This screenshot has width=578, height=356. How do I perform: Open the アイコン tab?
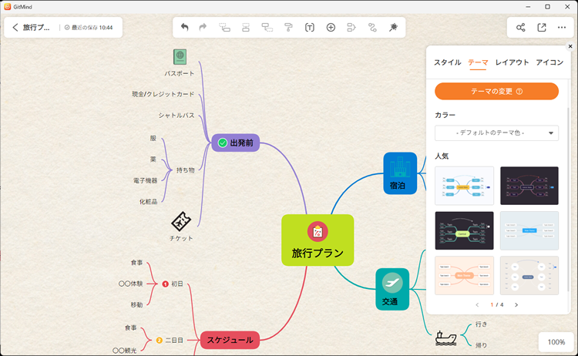tap(549, 62)
